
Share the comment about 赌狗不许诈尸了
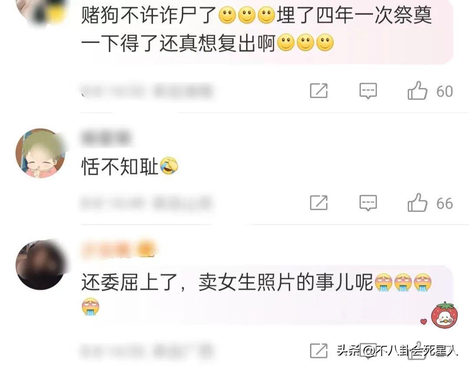[319, 91]
